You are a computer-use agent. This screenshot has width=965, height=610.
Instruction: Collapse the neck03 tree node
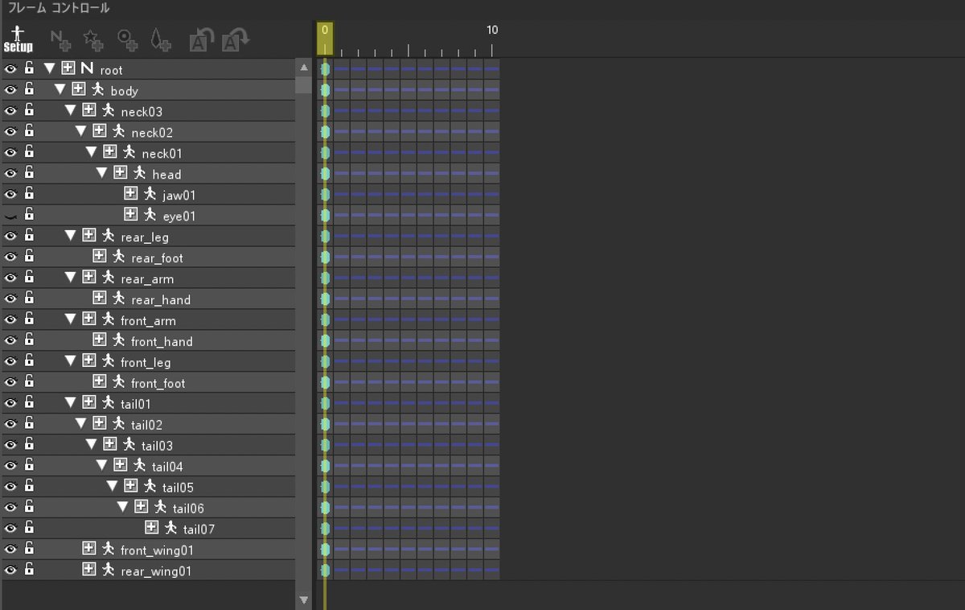coord(71,111)
